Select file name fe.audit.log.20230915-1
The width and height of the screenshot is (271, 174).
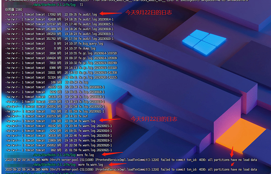96,24
